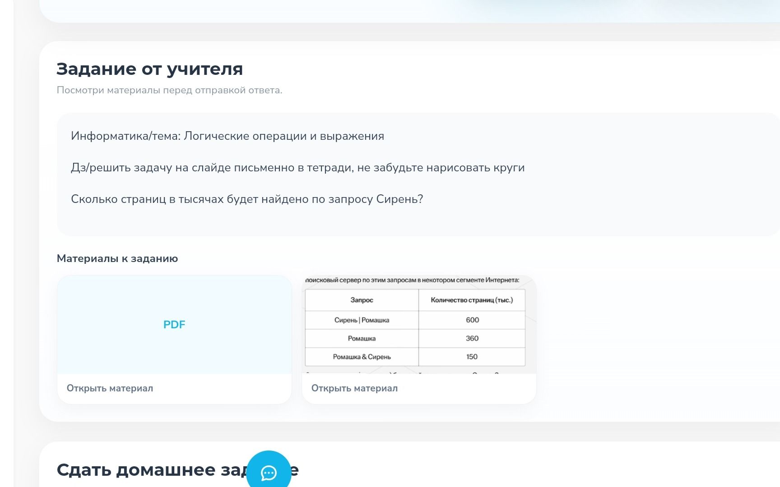This screenshot has height=487, width=780.
Task: Click 'Открыть материал' under the PDF card
Action: tap(110, 388)
